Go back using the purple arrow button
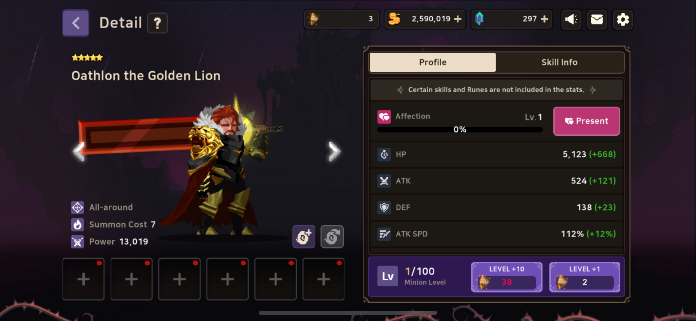The image size is (696, 321). pyautogui.click(x=76, y=23)
